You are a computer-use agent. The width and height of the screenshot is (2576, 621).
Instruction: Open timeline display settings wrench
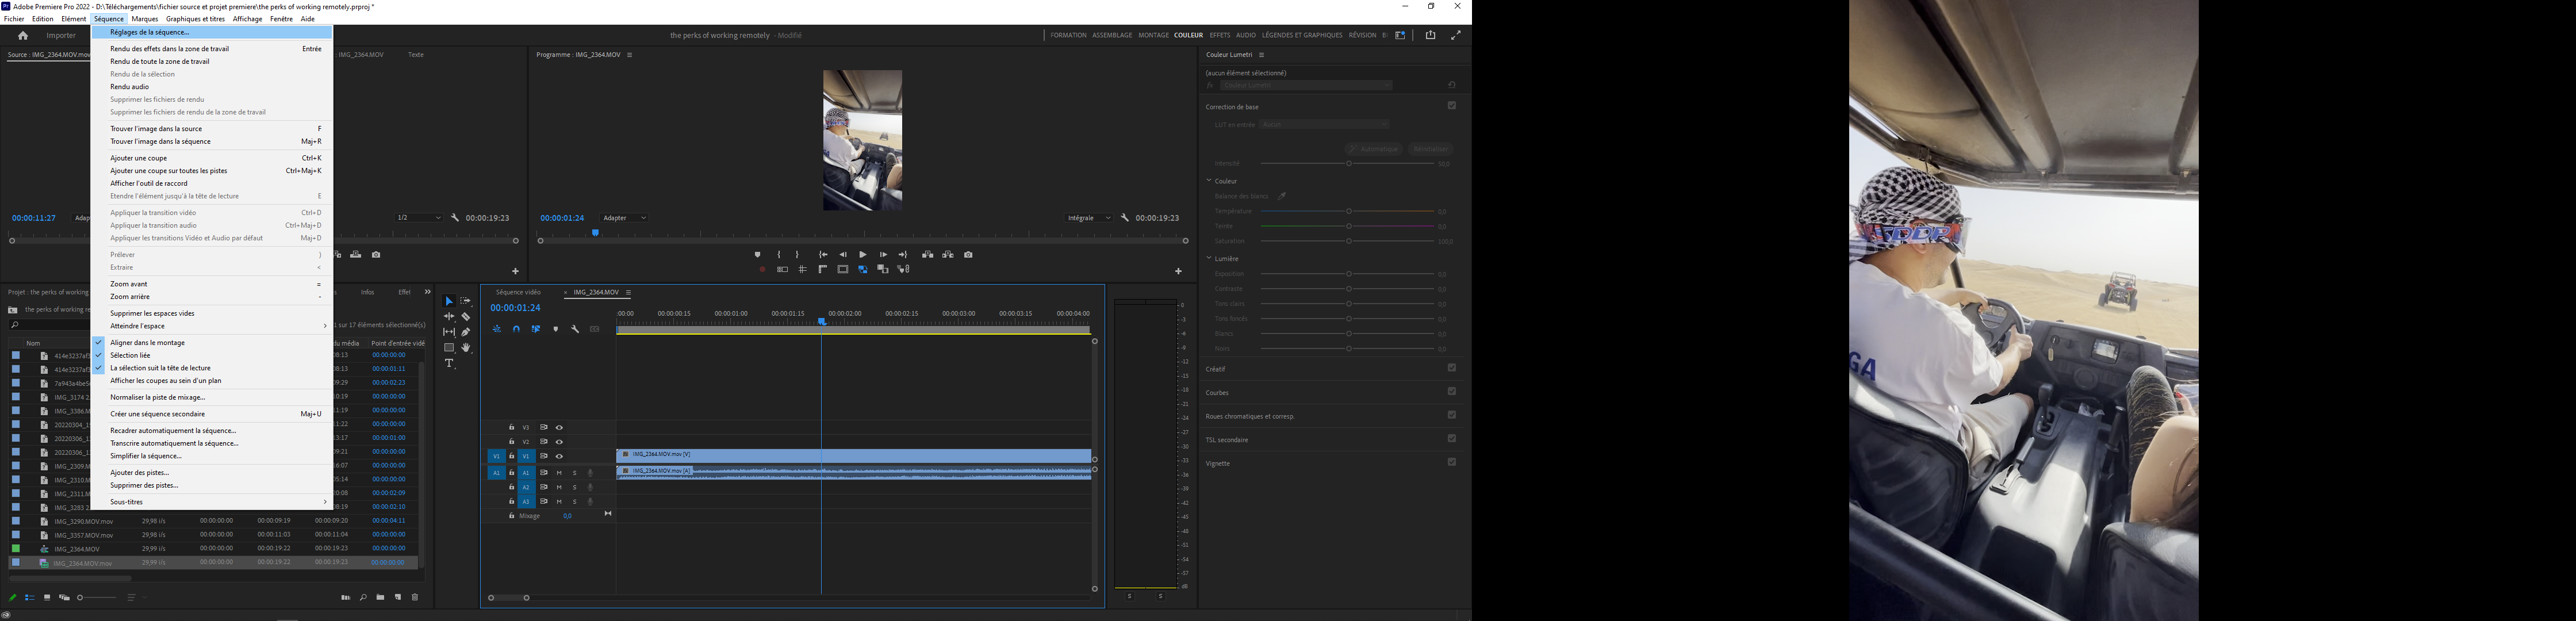(x=575, y=329)
